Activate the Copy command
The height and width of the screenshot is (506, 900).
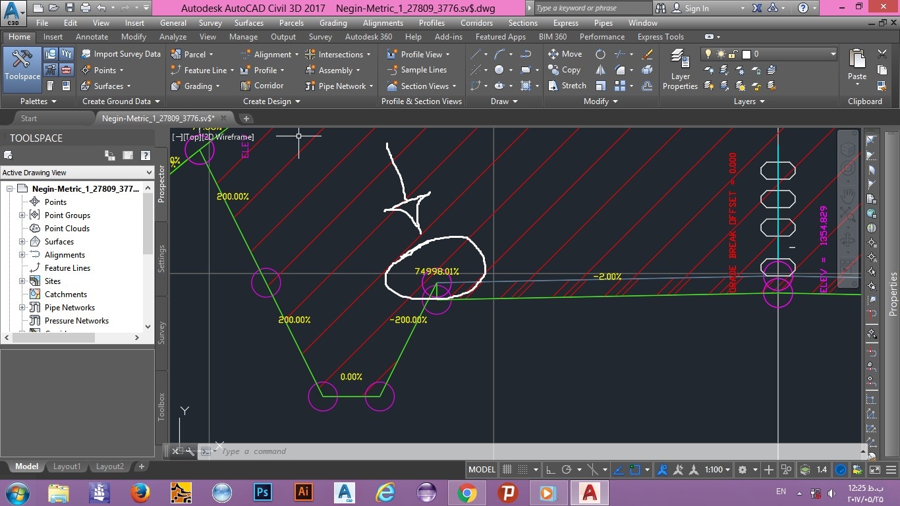click(567, 70)
